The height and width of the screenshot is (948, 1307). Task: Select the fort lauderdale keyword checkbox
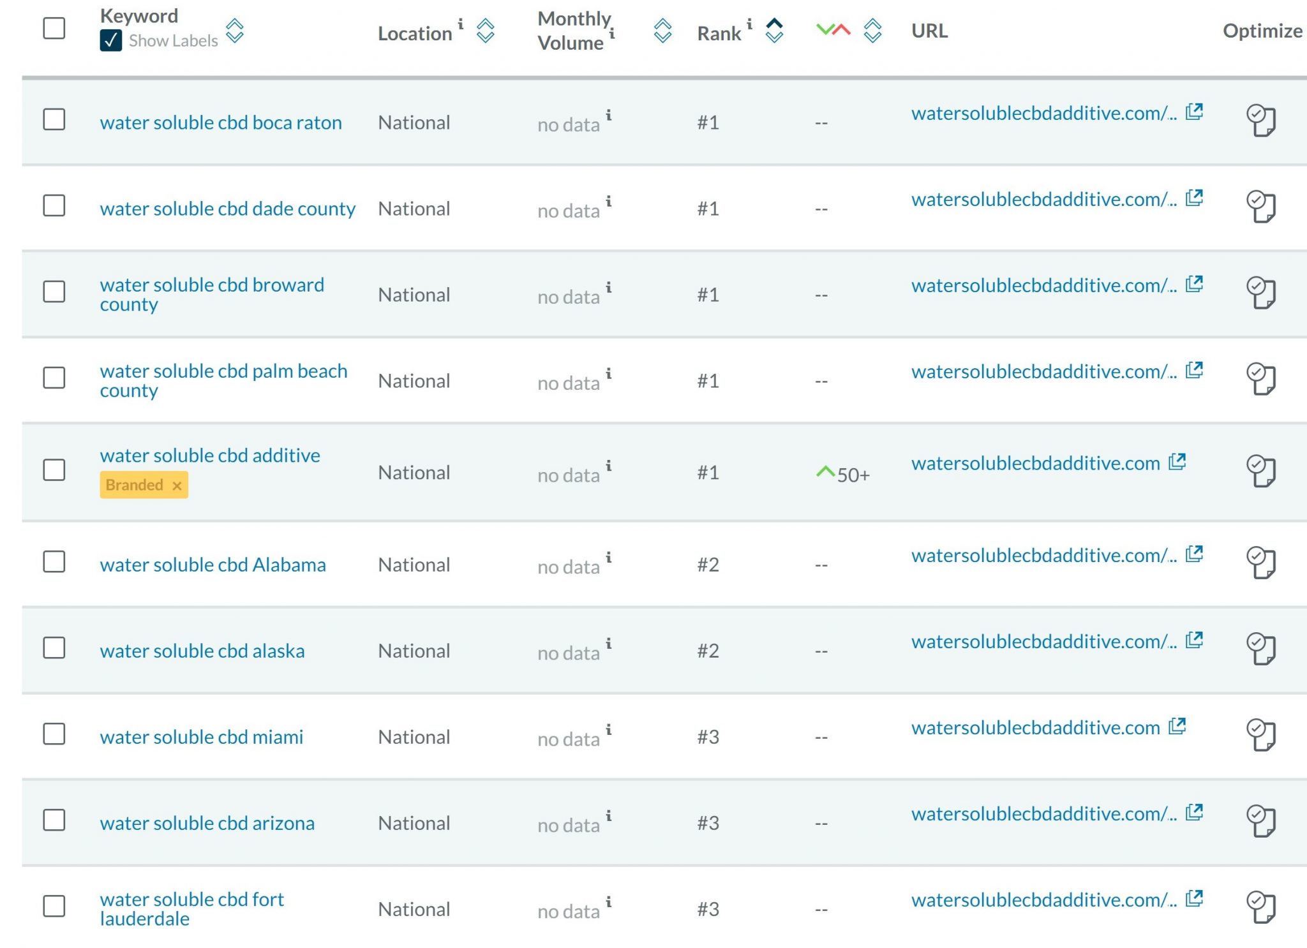[54, 907]
